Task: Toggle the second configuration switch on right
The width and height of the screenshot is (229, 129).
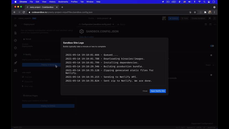Action: tap(211, 55)
